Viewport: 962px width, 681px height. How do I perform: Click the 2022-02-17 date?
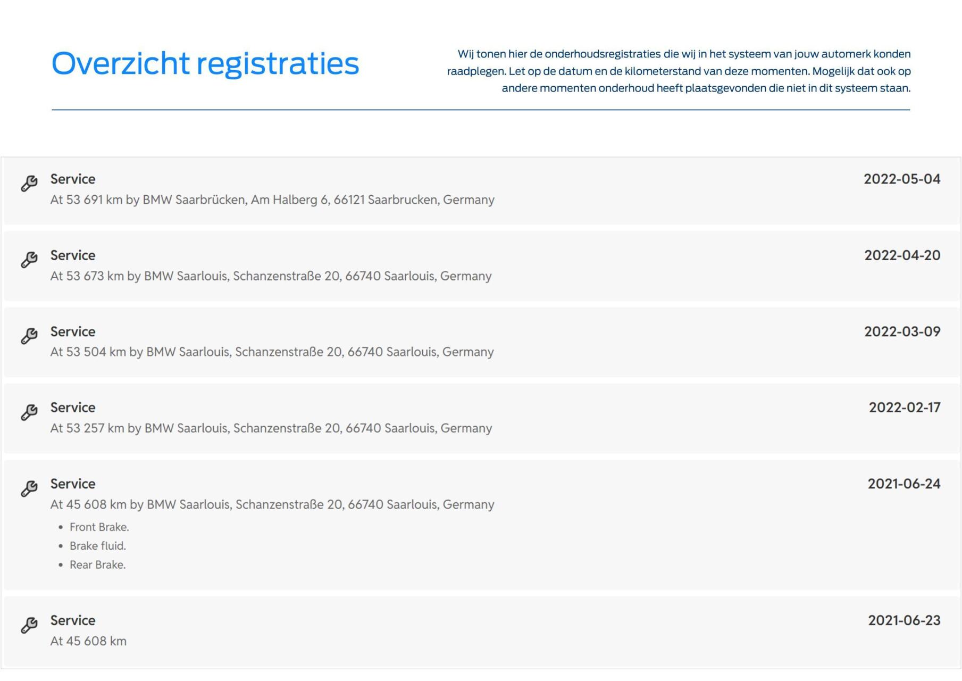[905, 408]
